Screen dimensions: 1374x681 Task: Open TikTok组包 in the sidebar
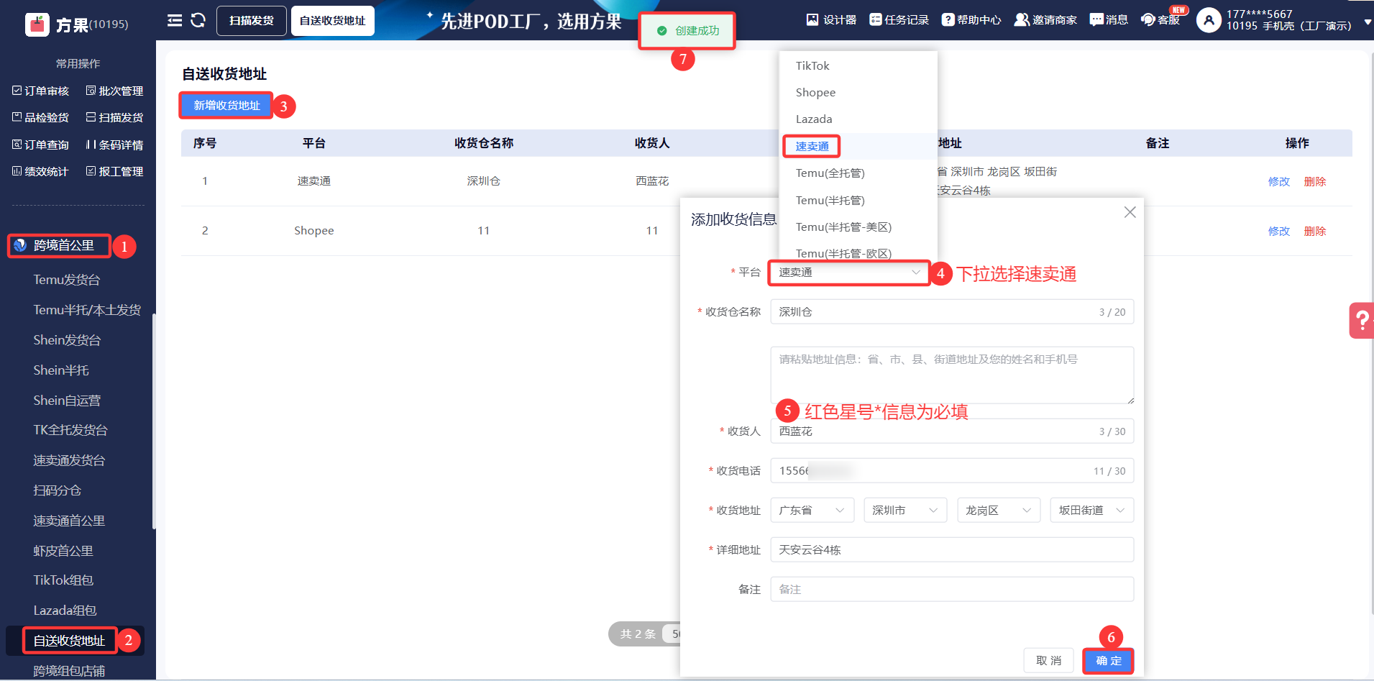[63, 580]
